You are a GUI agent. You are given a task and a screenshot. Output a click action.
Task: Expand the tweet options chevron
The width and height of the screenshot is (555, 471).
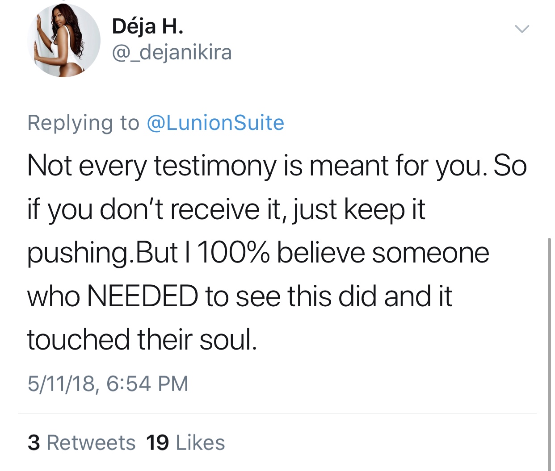[x=521, y=29]
